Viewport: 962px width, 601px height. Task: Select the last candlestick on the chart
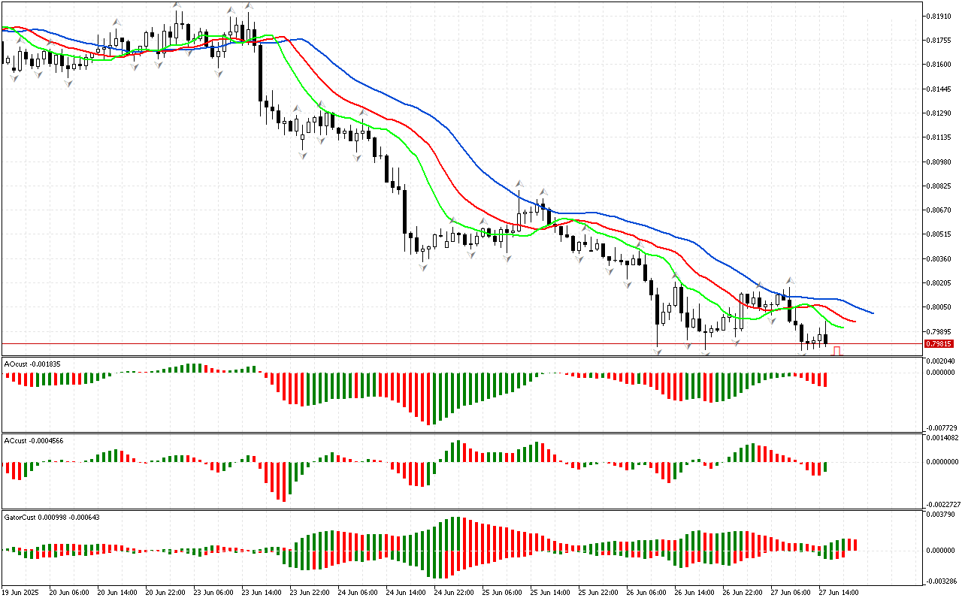825,339
